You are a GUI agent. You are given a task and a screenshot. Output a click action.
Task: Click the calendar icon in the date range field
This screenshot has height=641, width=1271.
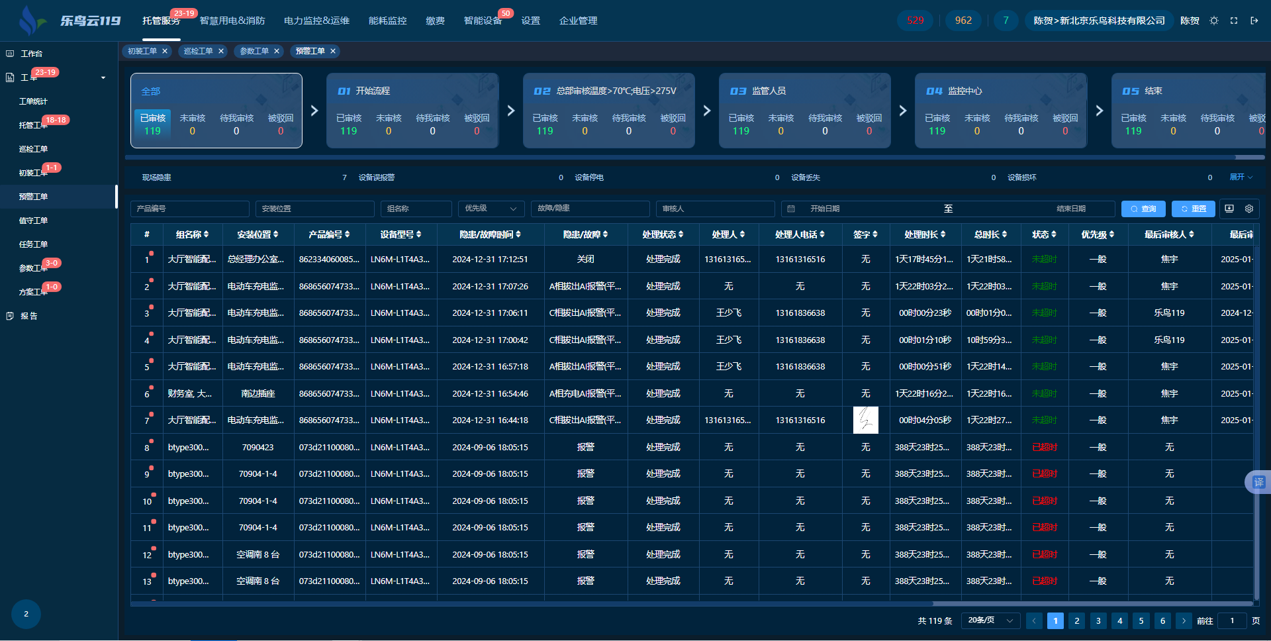tap(791, 209)
